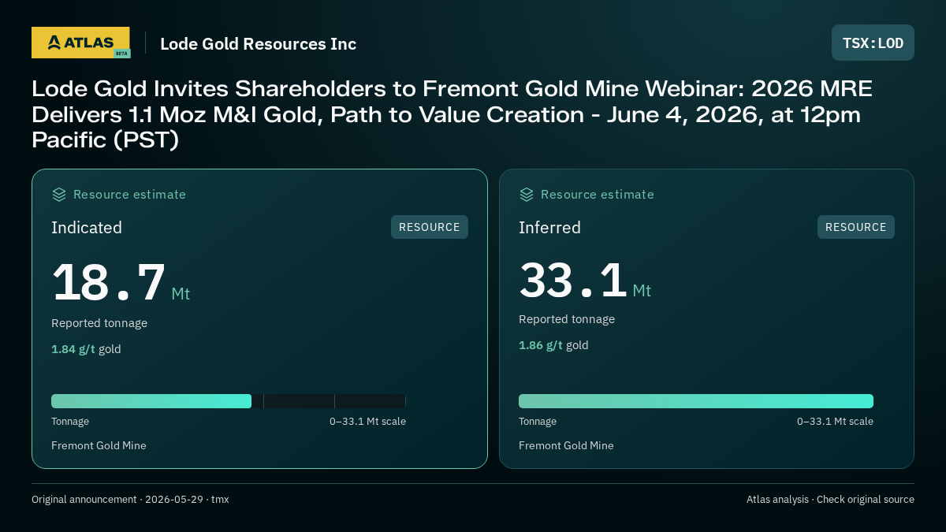This screenshot has width=946, height=532.
Task: Click the 1.86 g/t gold grade
Action: pyautogui.click(x=553, y=345)
